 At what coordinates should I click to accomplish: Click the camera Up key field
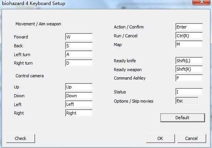79,87
